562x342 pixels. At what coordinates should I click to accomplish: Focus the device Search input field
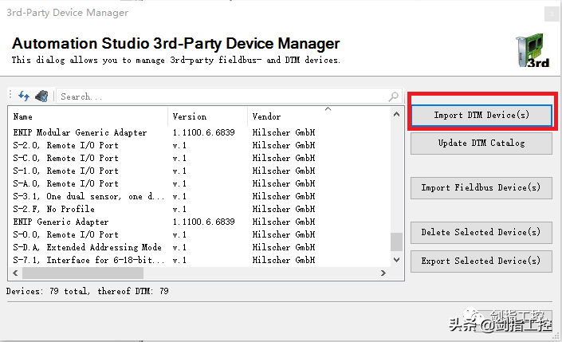(223, 96)
